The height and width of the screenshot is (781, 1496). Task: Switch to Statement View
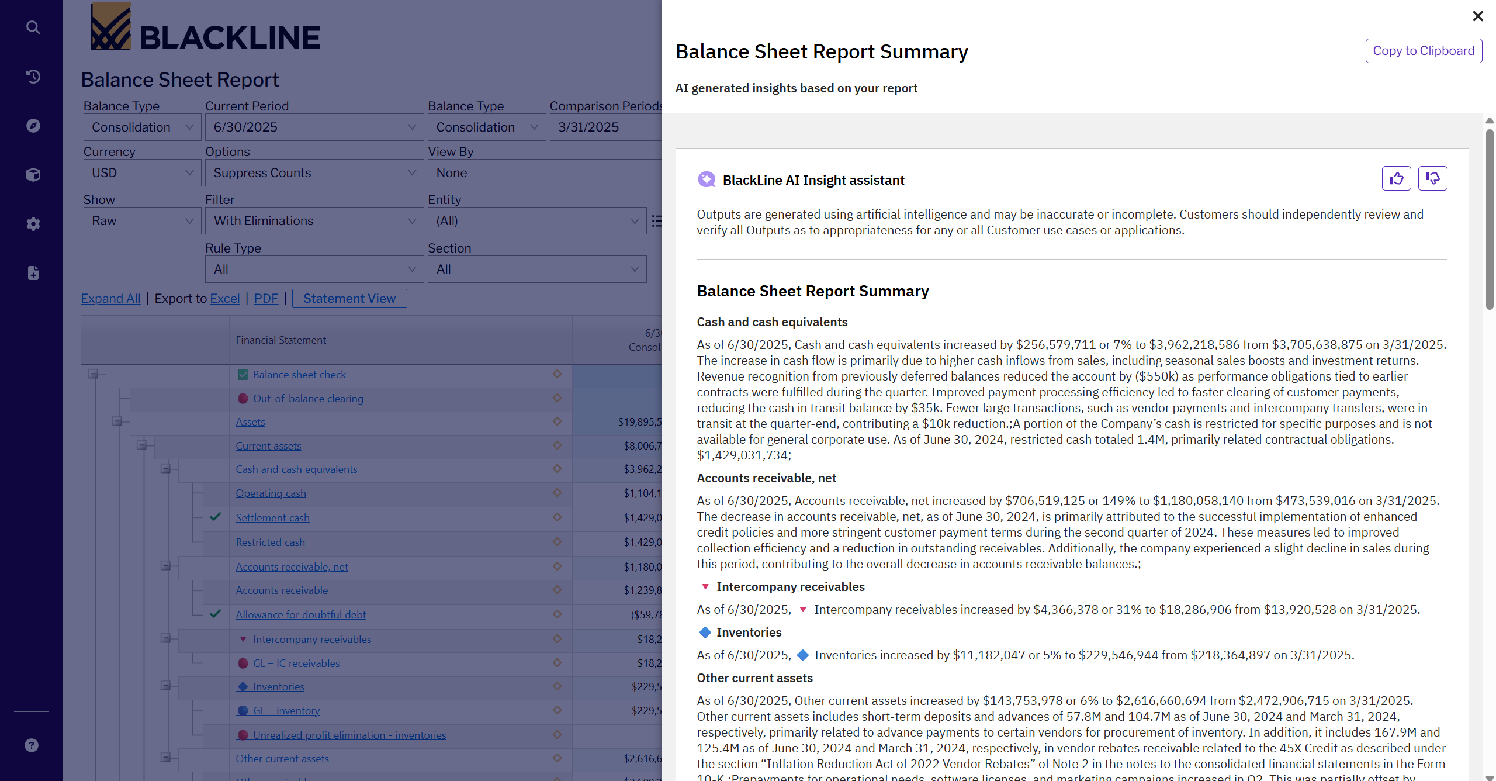(x=349, y=299)
